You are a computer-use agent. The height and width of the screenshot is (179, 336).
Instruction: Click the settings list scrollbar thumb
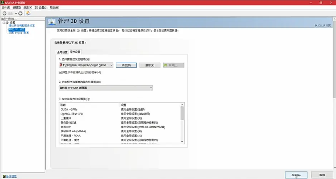182,113
